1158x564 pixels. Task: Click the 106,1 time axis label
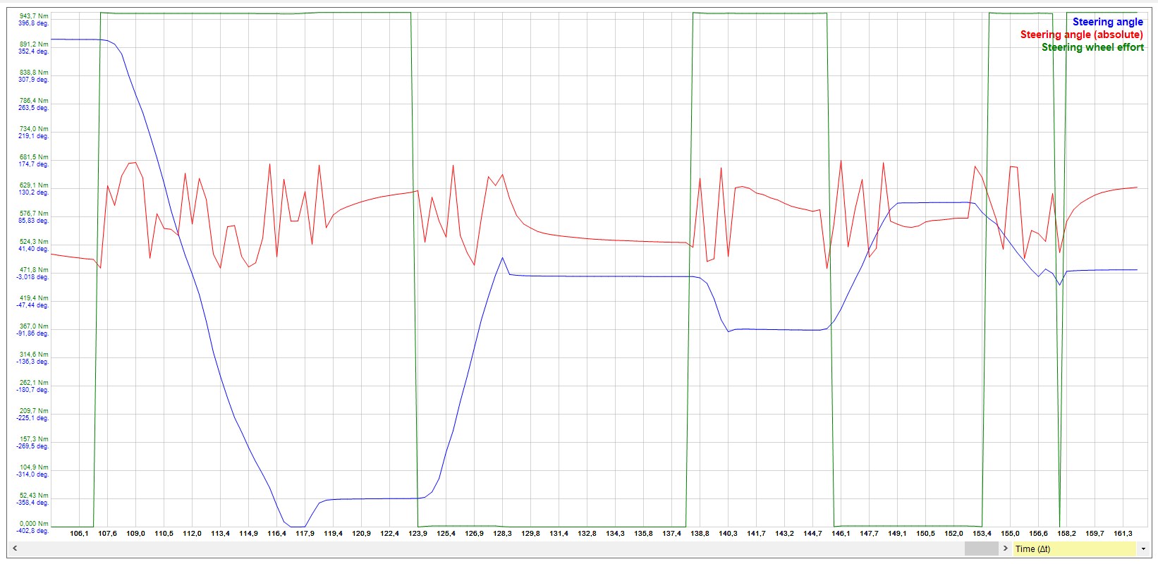[80, 534]
